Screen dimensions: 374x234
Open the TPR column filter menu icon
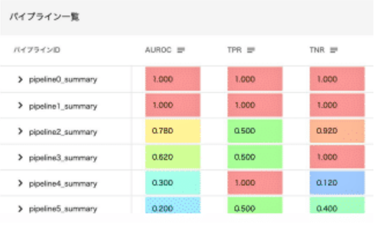[251, 50]
